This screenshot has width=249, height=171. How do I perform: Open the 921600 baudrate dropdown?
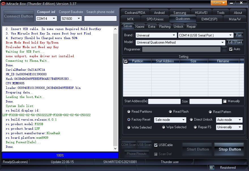coord(71,19)
